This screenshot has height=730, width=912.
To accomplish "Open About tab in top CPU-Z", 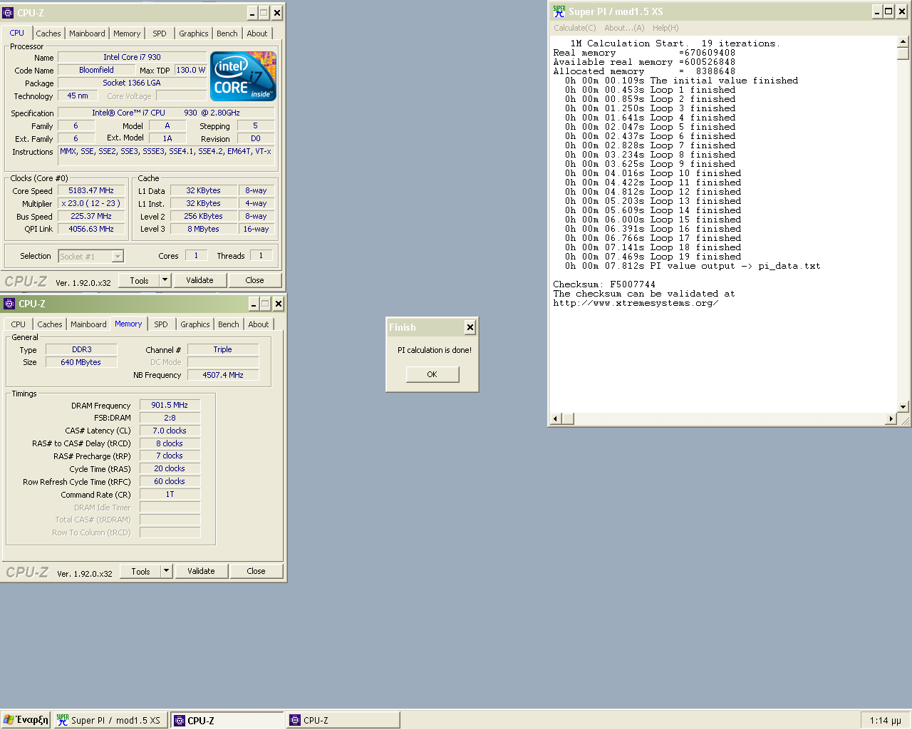I will pos(257,34).
